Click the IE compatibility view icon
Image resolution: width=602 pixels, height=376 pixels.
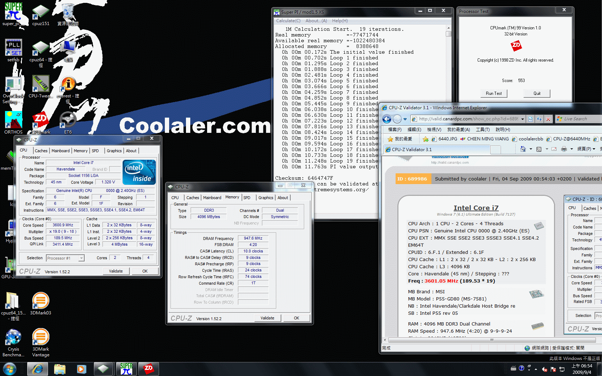click(x=531, y=119)
